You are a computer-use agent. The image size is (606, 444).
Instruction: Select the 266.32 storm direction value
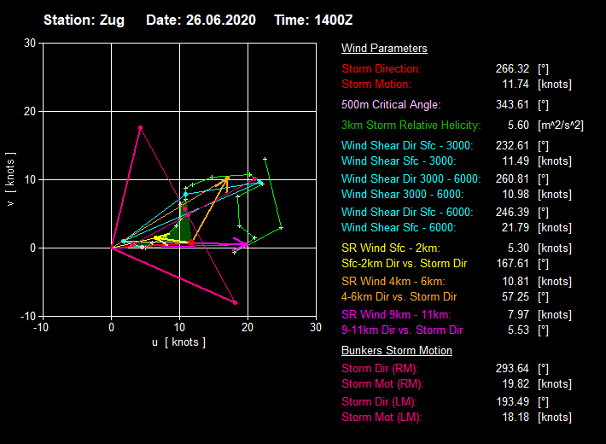click(x=512, y=69)
